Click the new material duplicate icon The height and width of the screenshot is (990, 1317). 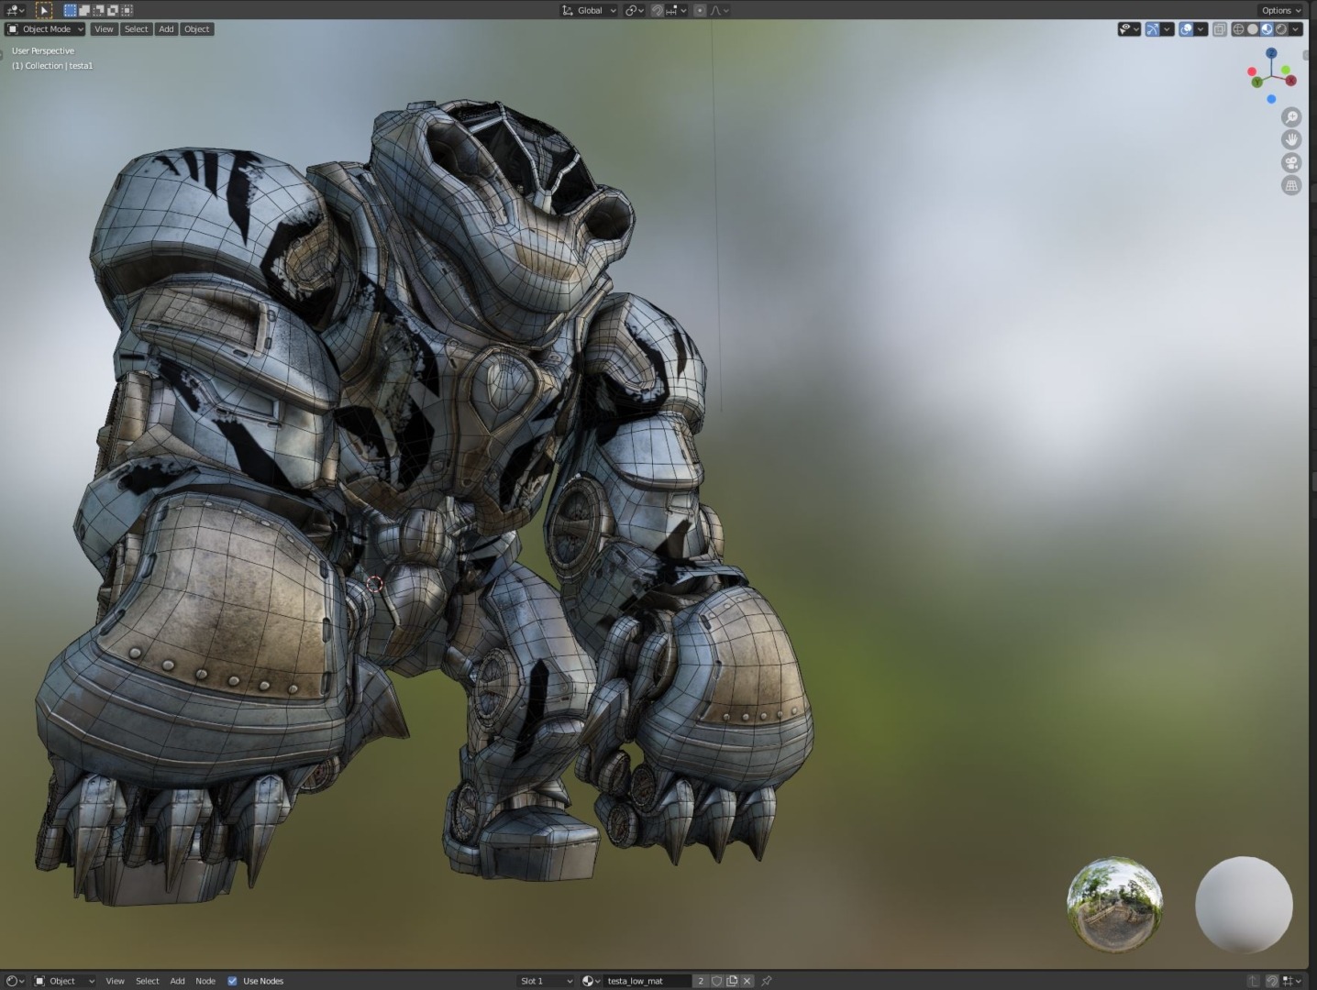click(x=732, y=981)
